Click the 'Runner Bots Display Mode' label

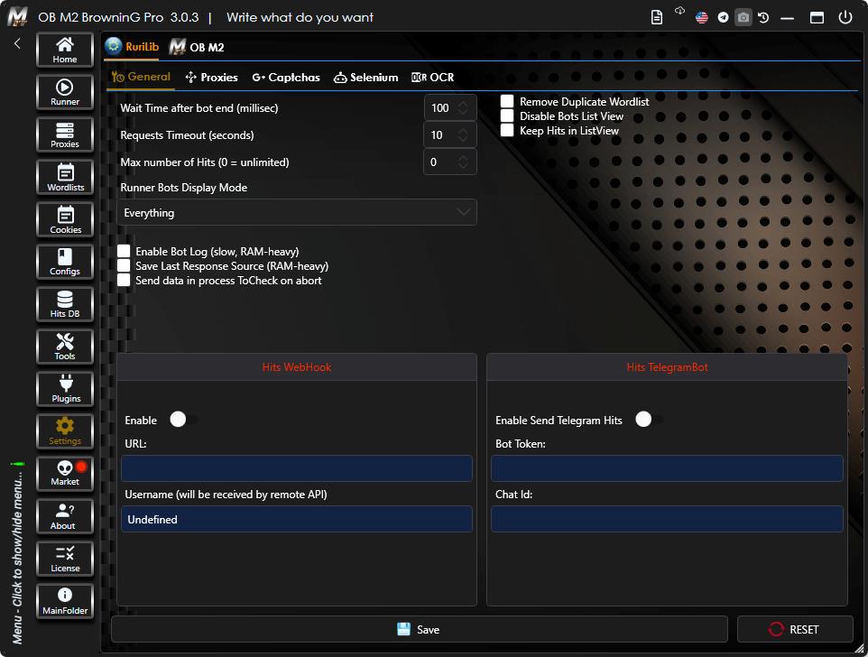coord(184,188)
